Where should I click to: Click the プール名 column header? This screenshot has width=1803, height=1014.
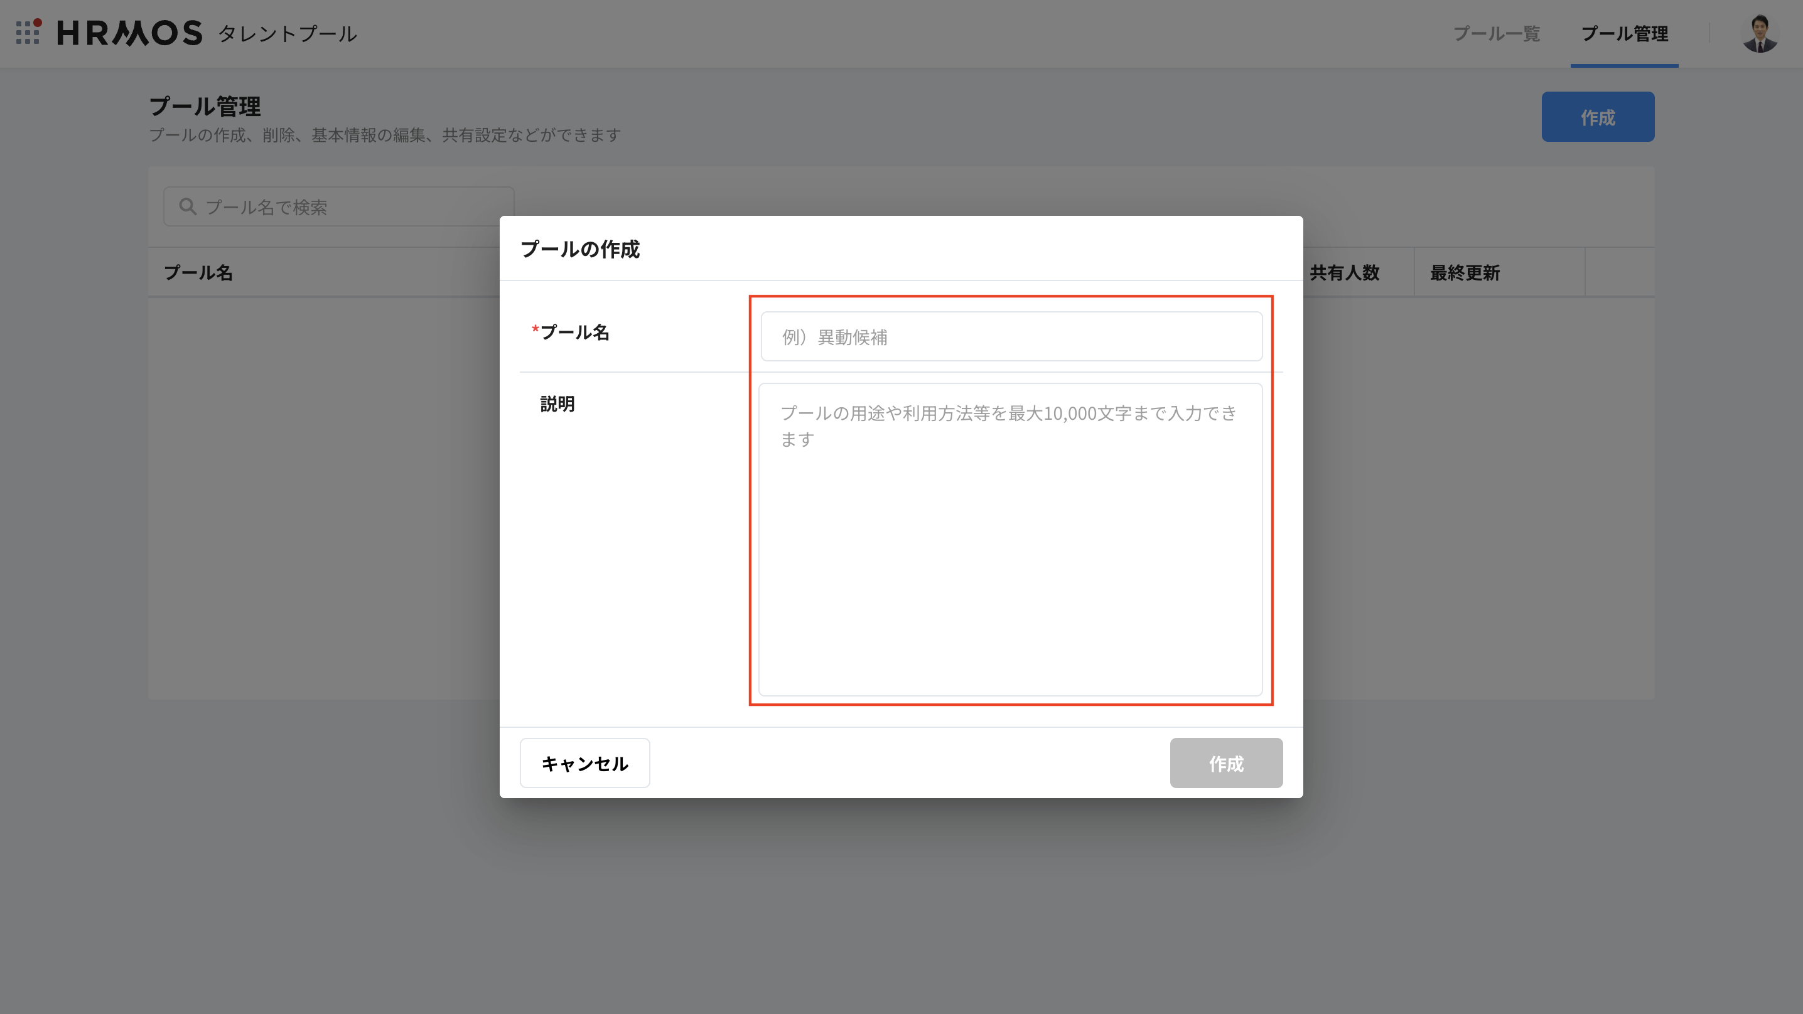pyautogui.click(x=198, y=272)
